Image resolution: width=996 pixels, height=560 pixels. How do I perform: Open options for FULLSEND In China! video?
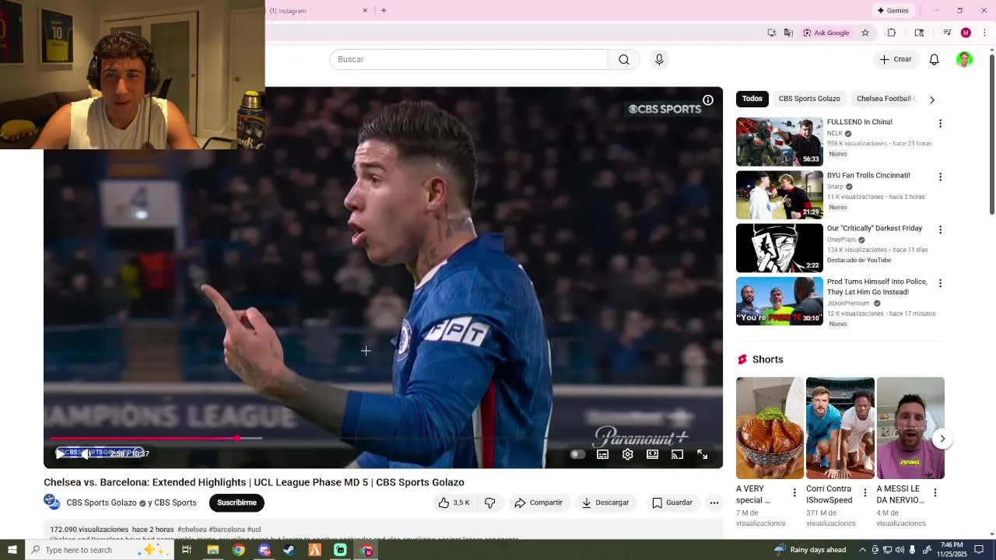click(x=940, y=124)
